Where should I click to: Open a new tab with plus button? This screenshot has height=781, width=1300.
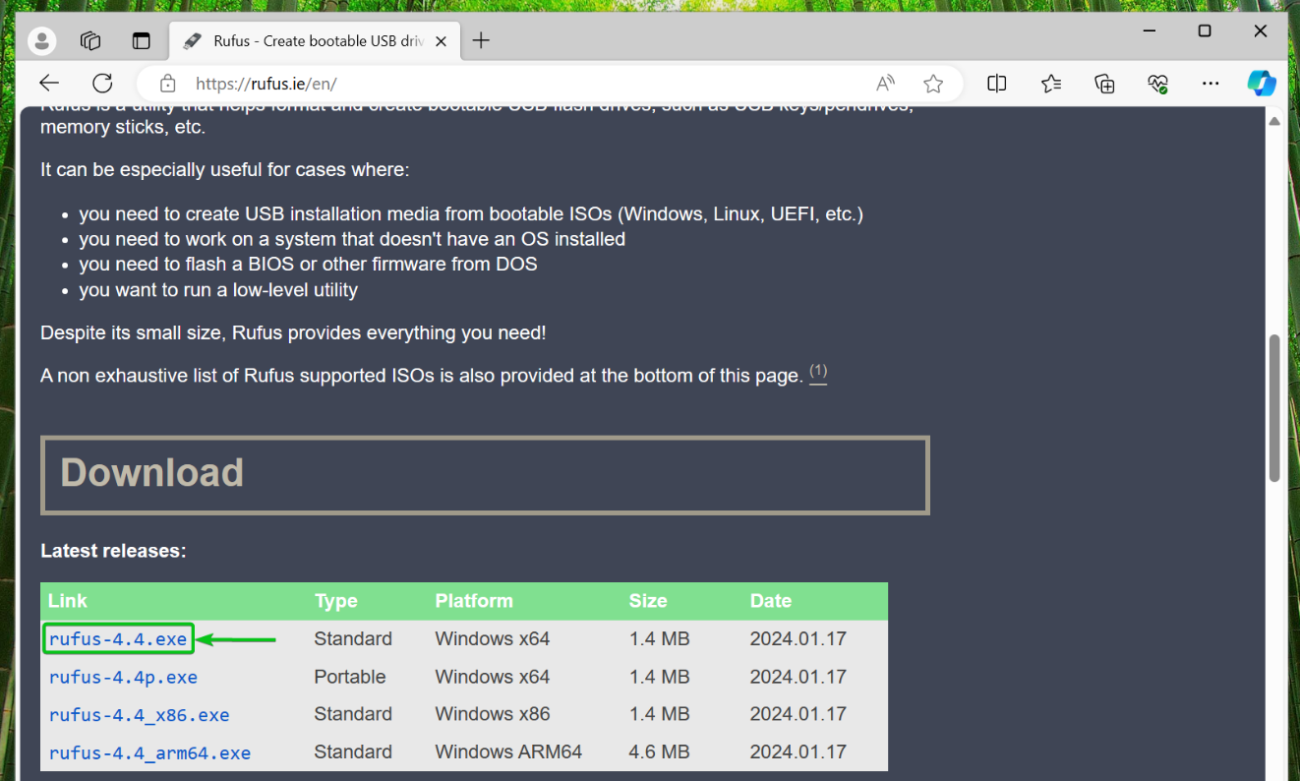coord(481,40)
